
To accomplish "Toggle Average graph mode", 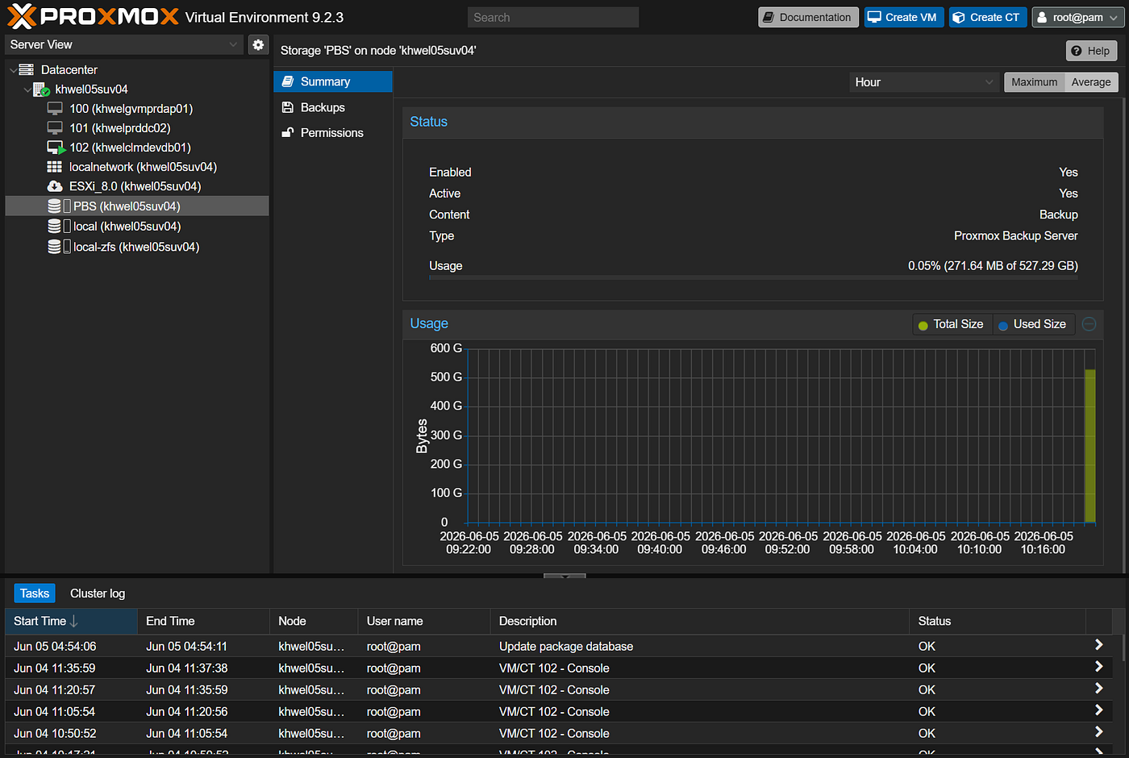I will (1091, 82).
